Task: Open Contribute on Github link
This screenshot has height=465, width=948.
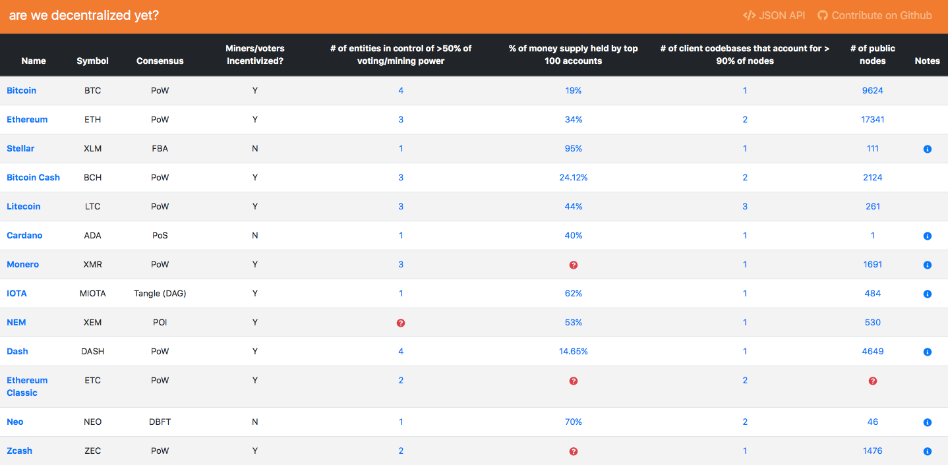Action: point(875,15)
